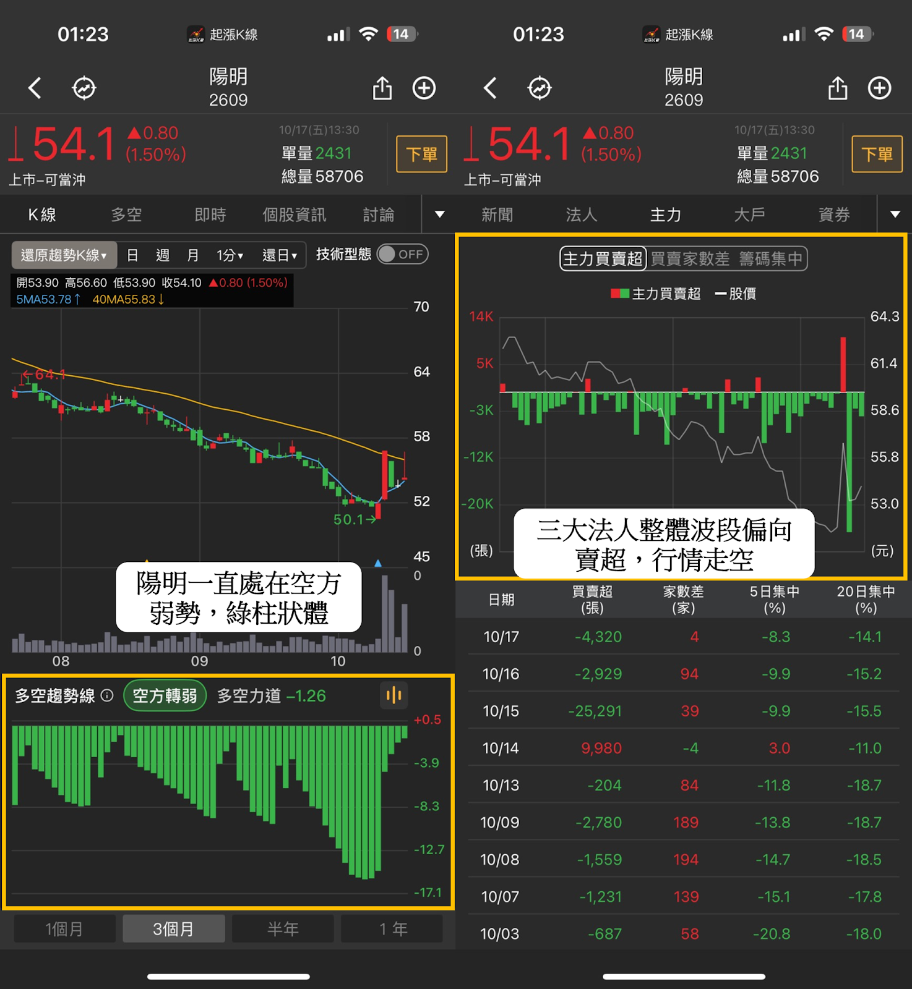Tap the 01:23 clock on right screen
The height and width of the screenshot is (989, 912).
pyautogui.click(x=538, y=34)
